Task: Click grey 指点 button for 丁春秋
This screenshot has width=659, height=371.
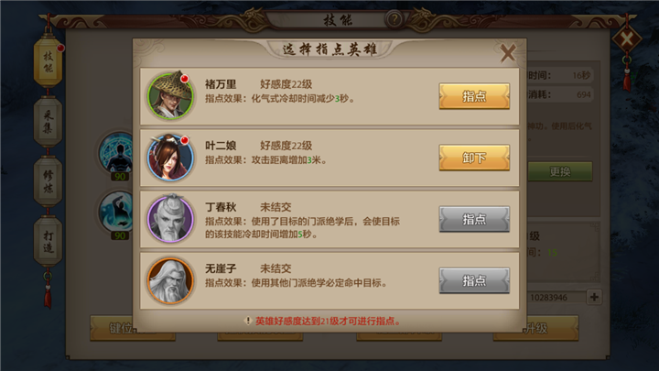Action: click(x=474, y=219)
